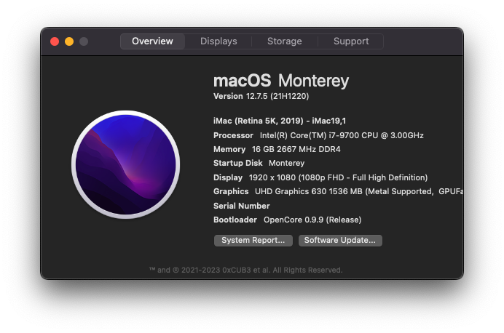Minimize window with the yellow button
This screenshot has width=504, height=333.
click(x=69, y=41)
